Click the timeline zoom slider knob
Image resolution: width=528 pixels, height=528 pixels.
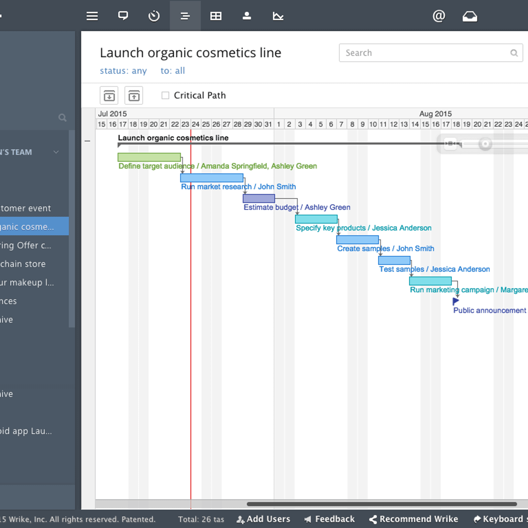click(x=485, y=144)
